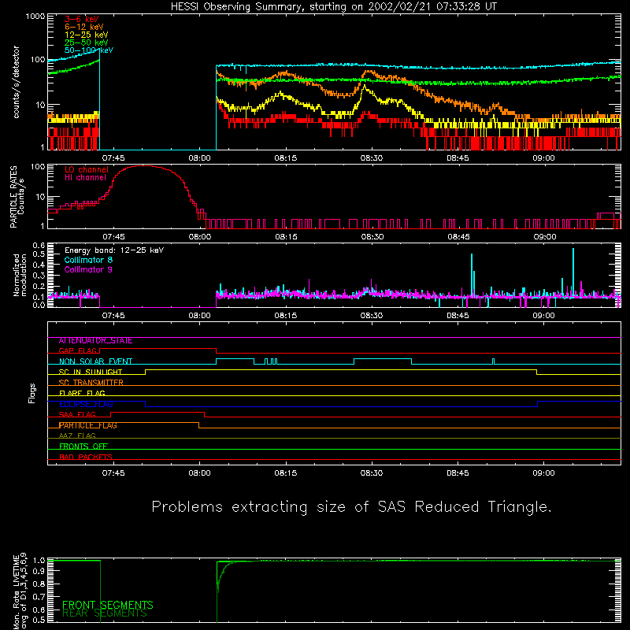Click the 08:00 tick under the particle rates plot

(200, 237)
